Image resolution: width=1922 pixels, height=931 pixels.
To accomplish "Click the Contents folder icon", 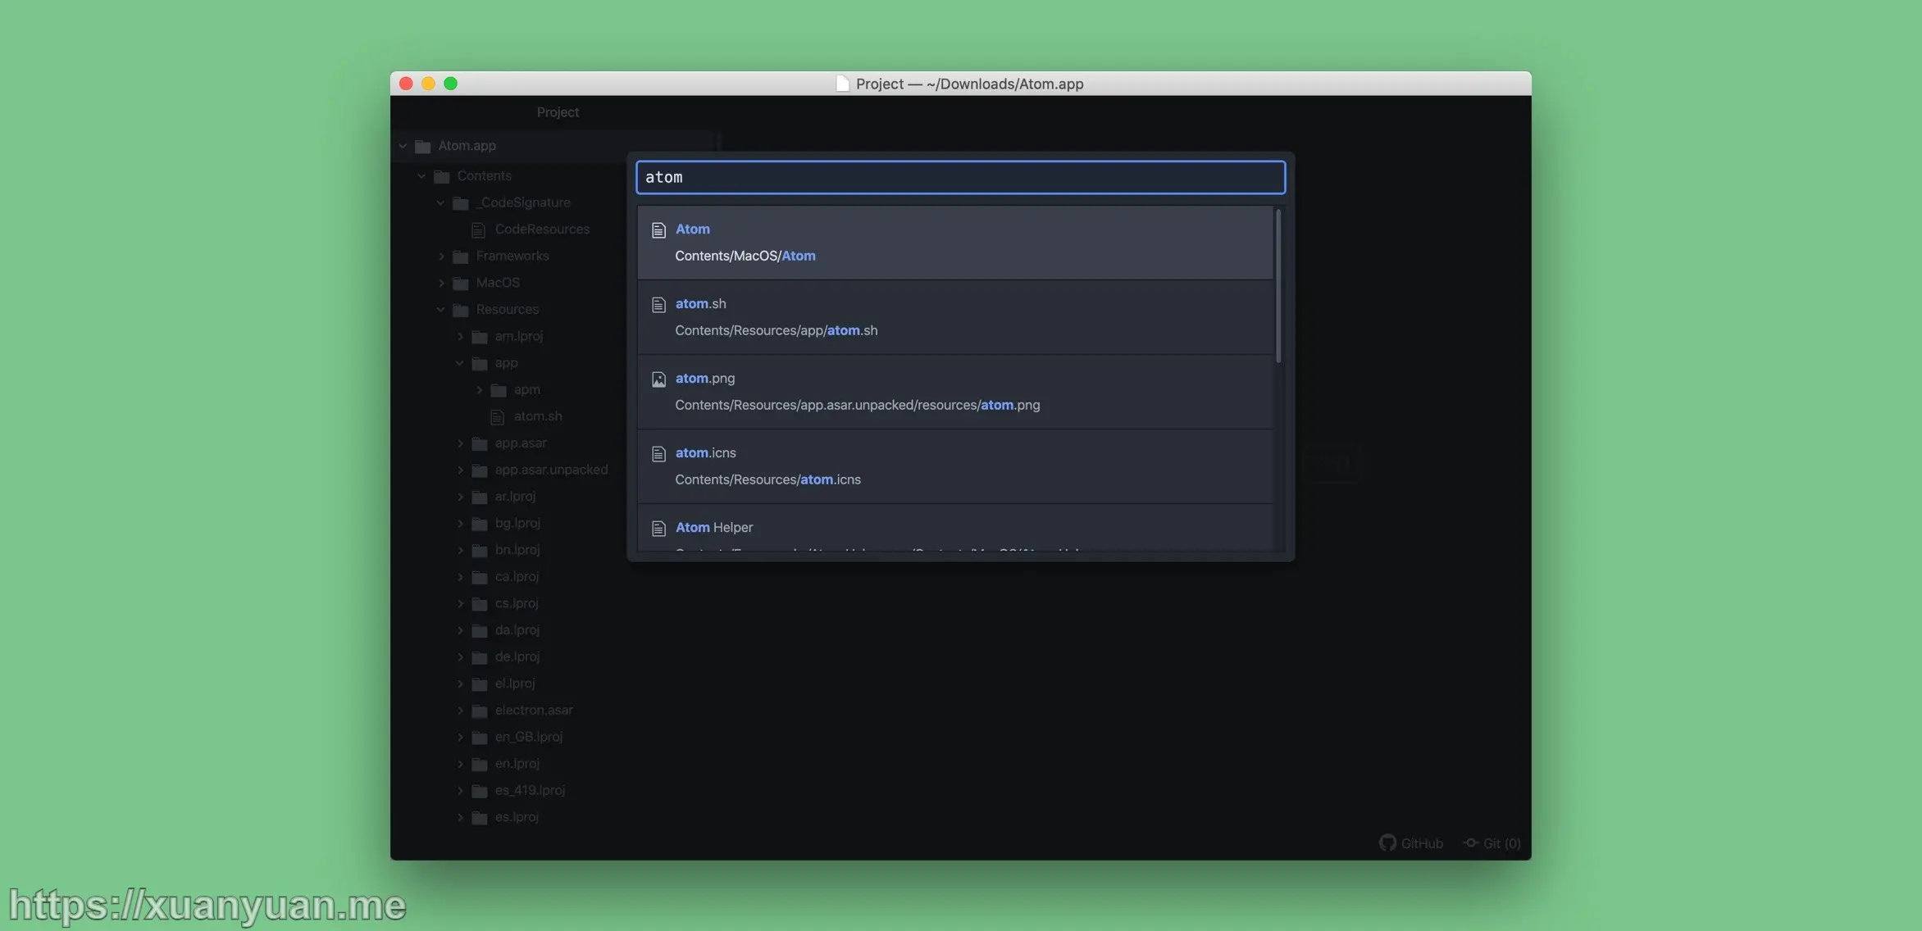I will tap(442, 176).
